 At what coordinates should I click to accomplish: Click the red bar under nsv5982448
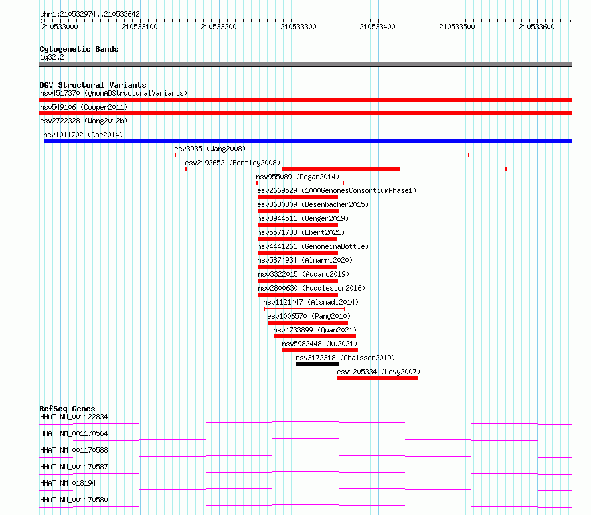click(x=320, y=350)
